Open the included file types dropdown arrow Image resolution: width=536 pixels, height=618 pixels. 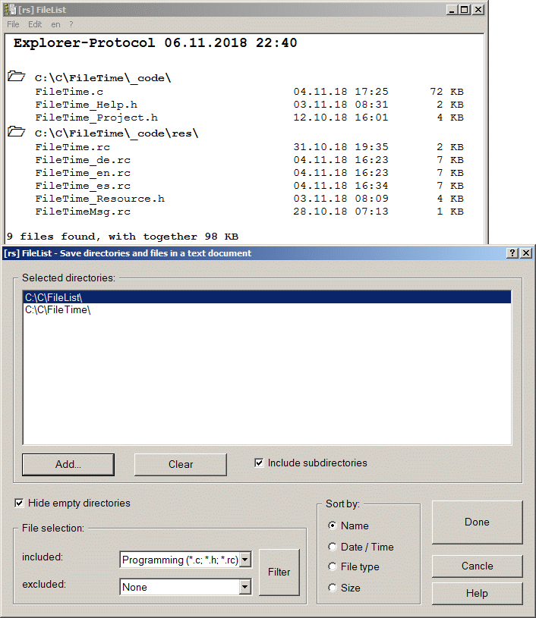[x=245, y=560]
